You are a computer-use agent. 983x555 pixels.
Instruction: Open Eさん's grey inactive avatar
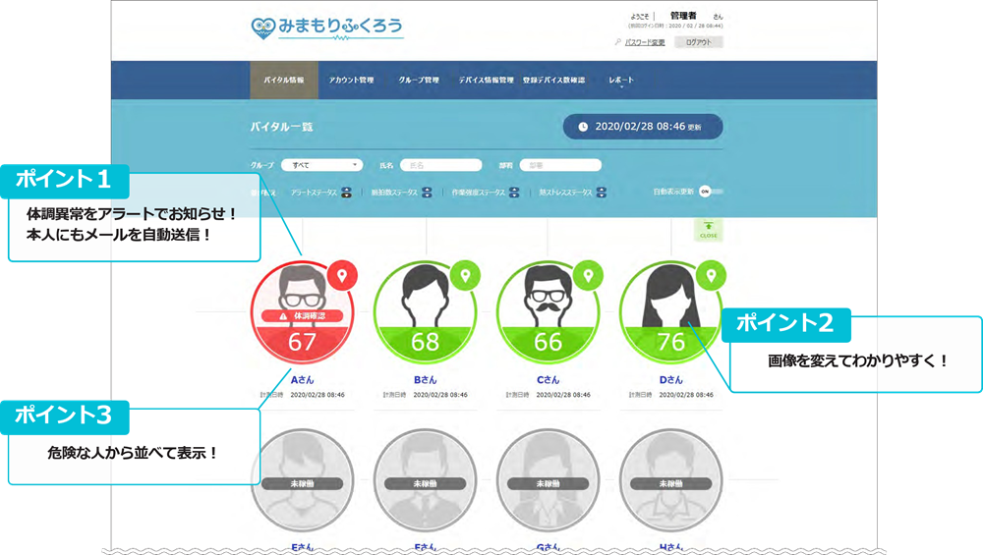point(302,480)
